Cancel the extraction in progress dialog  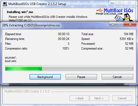pos(117,77)
